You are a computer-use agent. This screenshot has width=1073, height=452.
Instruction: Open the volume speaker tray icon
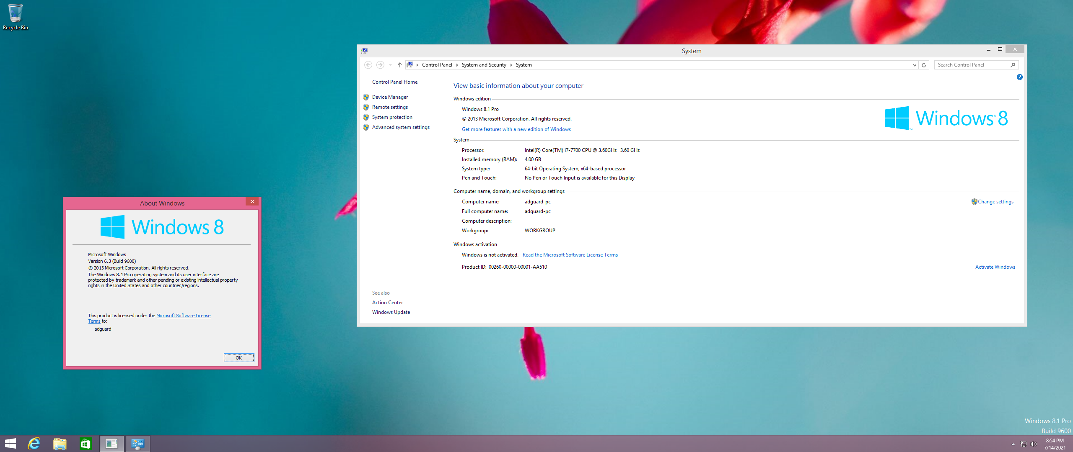point(1034,444)
